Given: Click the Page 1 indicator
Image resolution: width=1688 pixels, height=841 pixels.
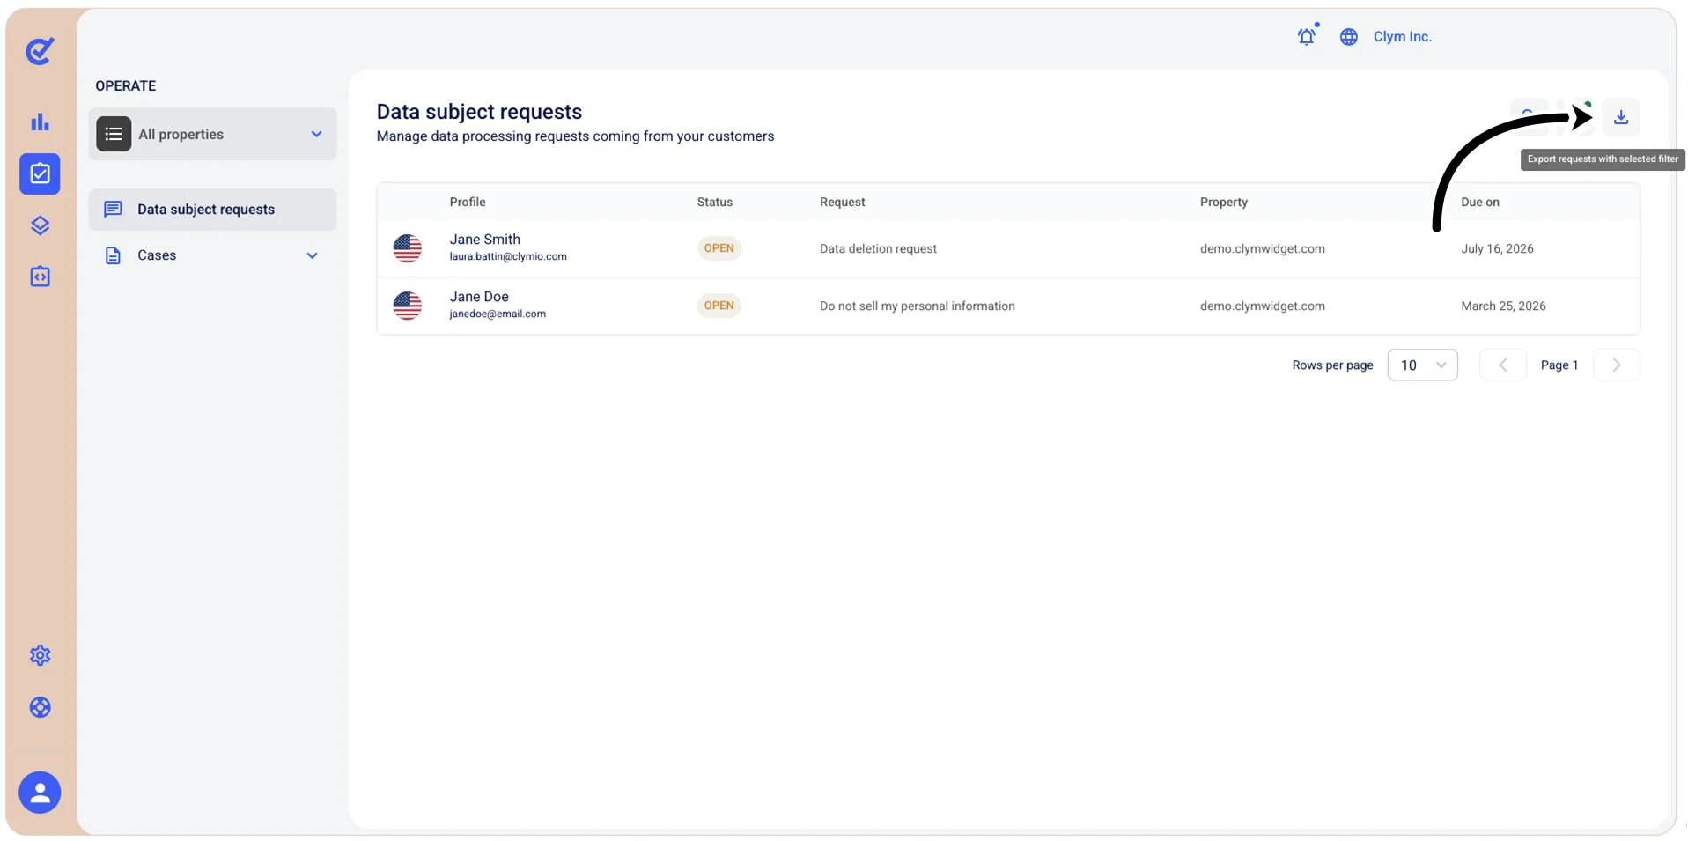Looking at the screenshot, I should coord(1559,365).
